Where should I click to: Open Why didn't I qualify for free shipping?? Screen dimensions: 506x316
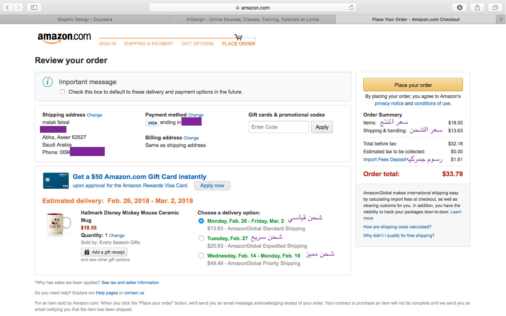pos(399,236)
